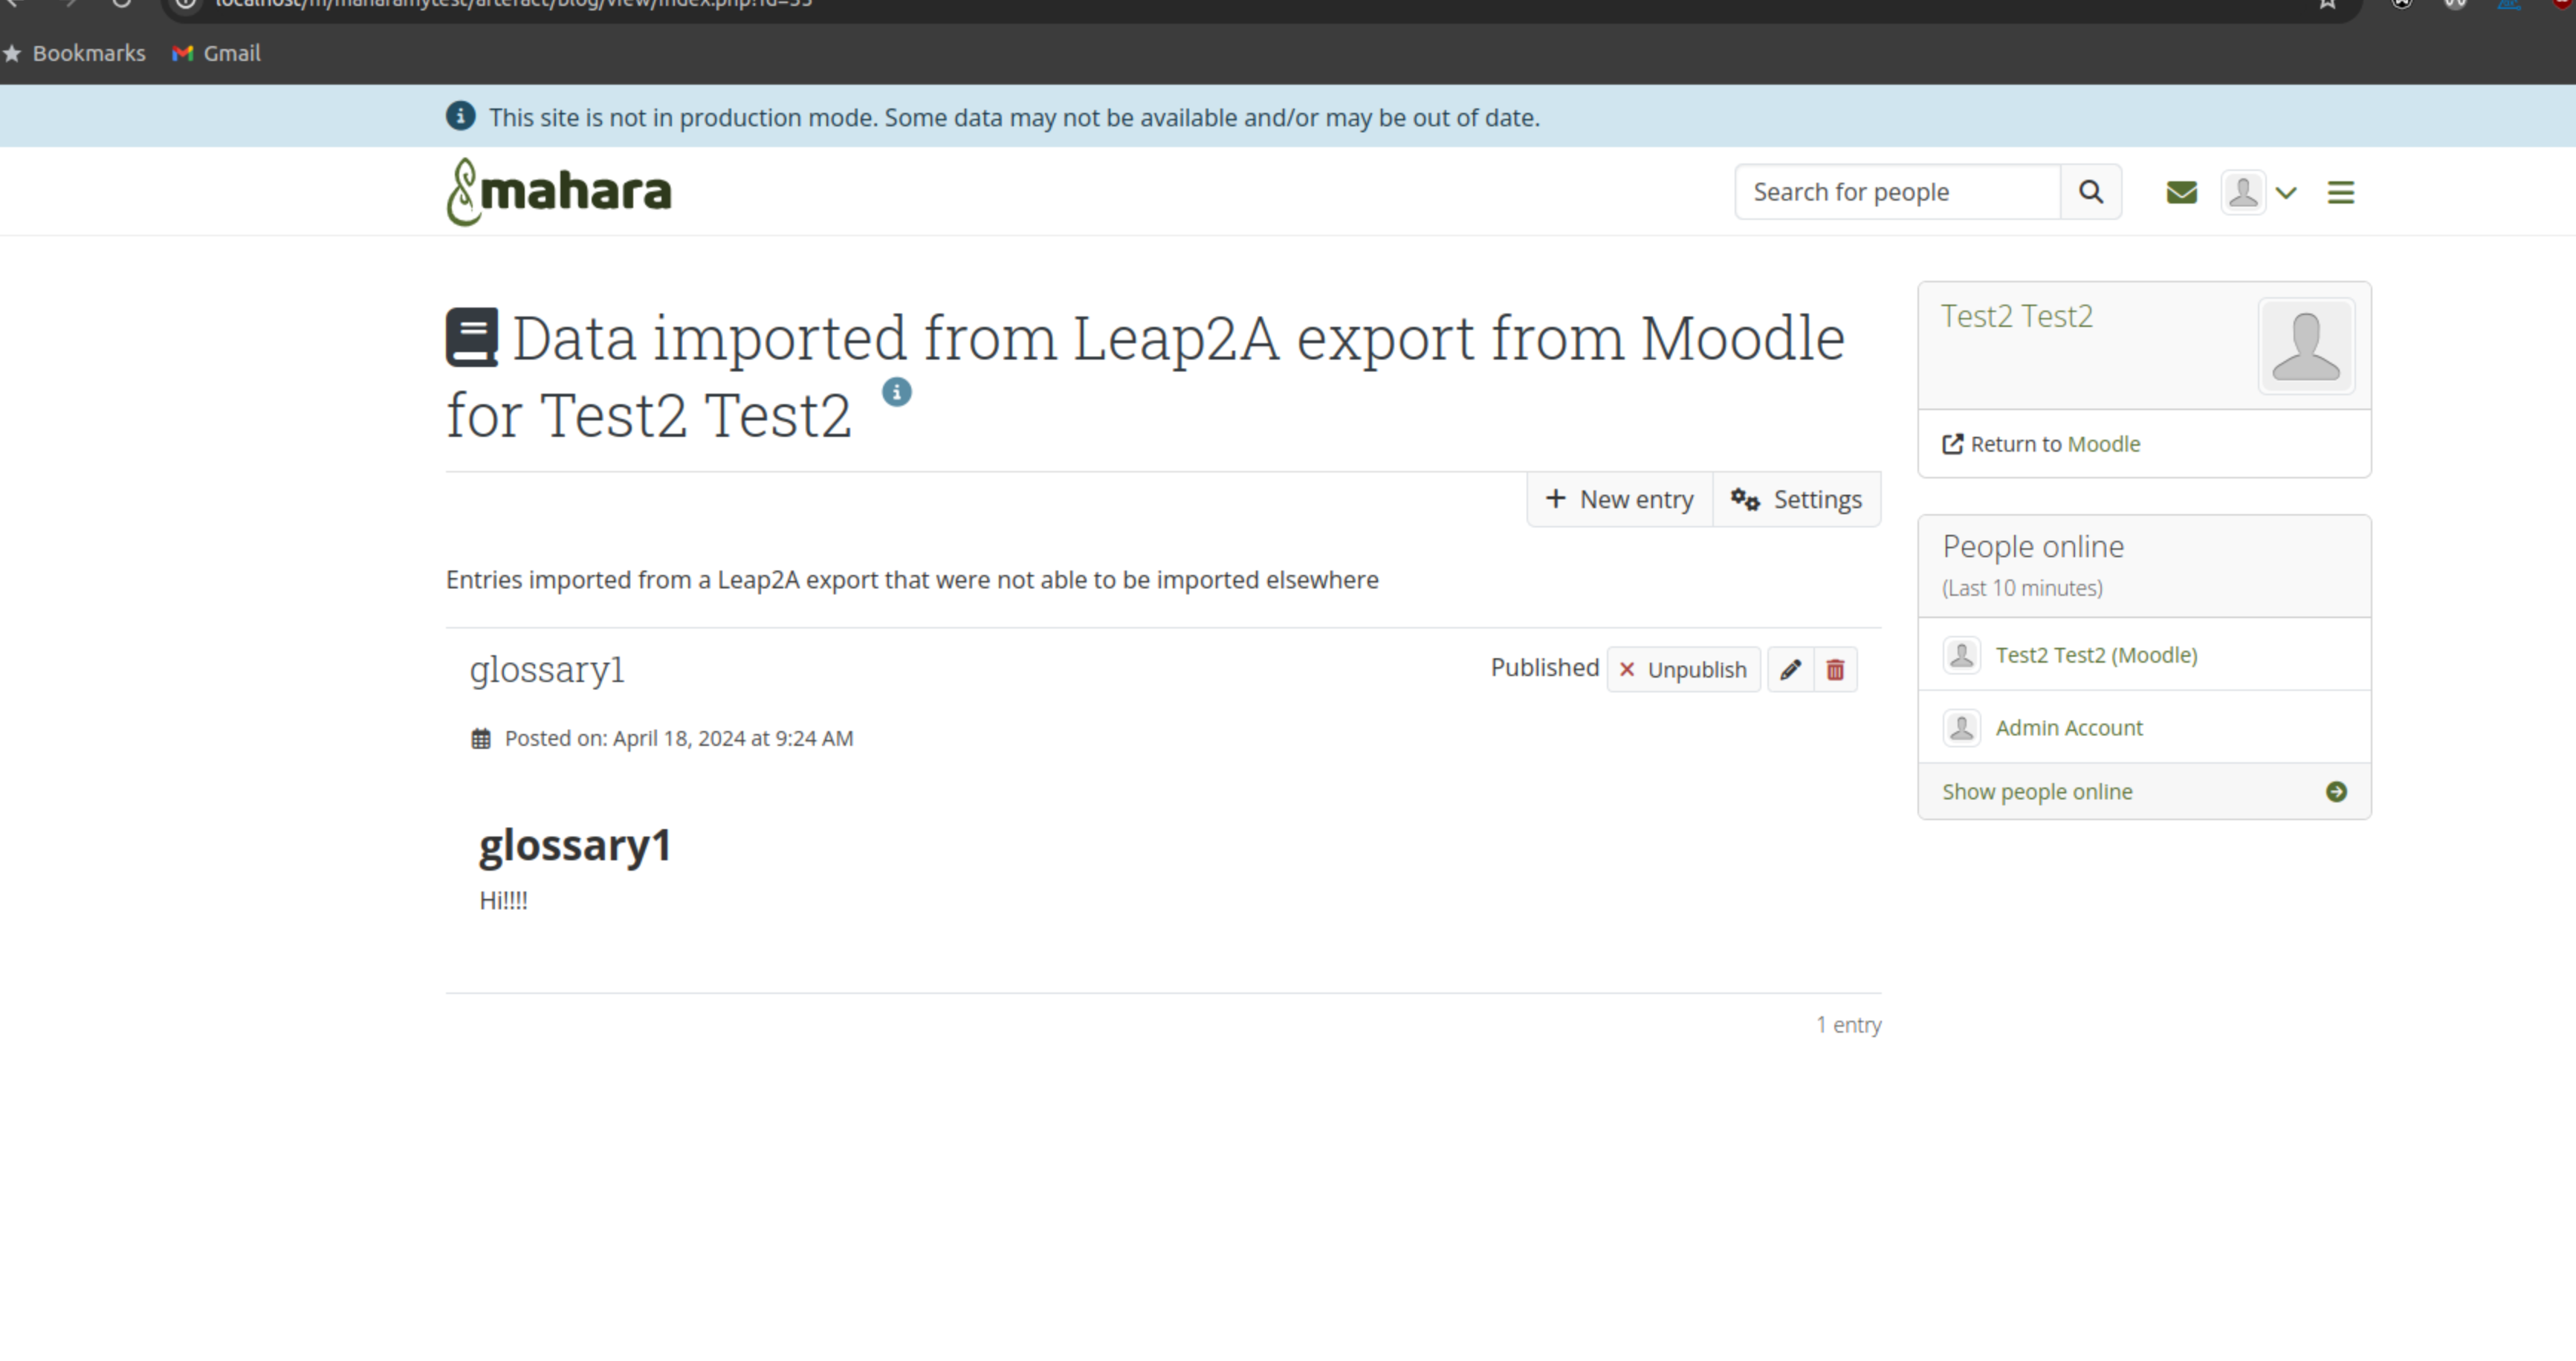Click the bold glossary1 heading in entry body
2576x1361 pixels.
(x=575, y=845)
